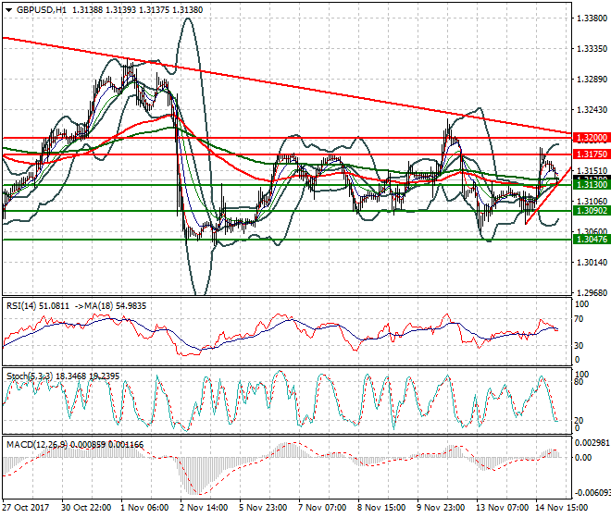The width and height of the screenshot is (611, 518).
Task: Select the 1.30902 green support level label
Action: (592, 211)
